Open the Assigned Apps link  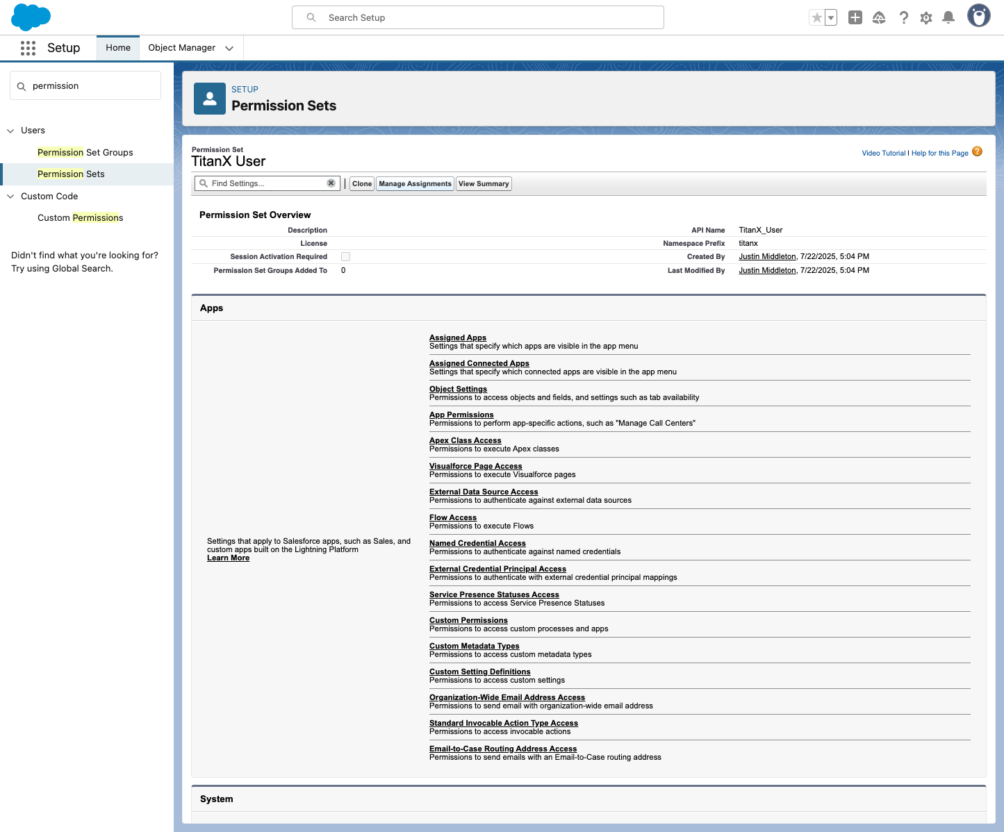(x=458, y=338)
